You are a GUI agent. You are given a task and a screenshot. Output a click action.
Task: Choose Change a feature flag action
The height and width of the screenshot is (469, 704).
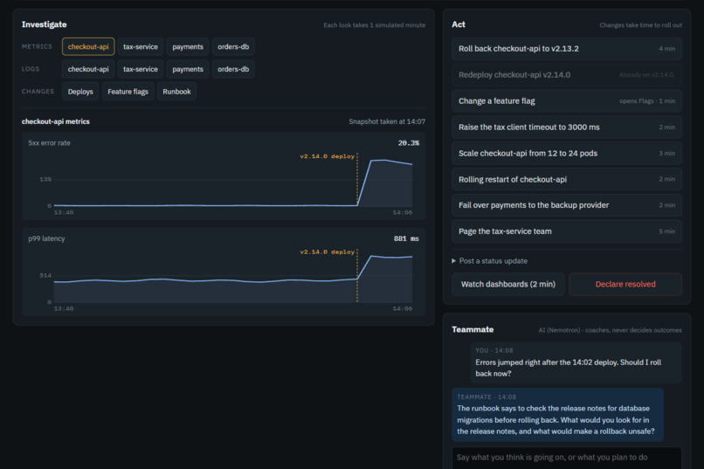tap(567, 101)
